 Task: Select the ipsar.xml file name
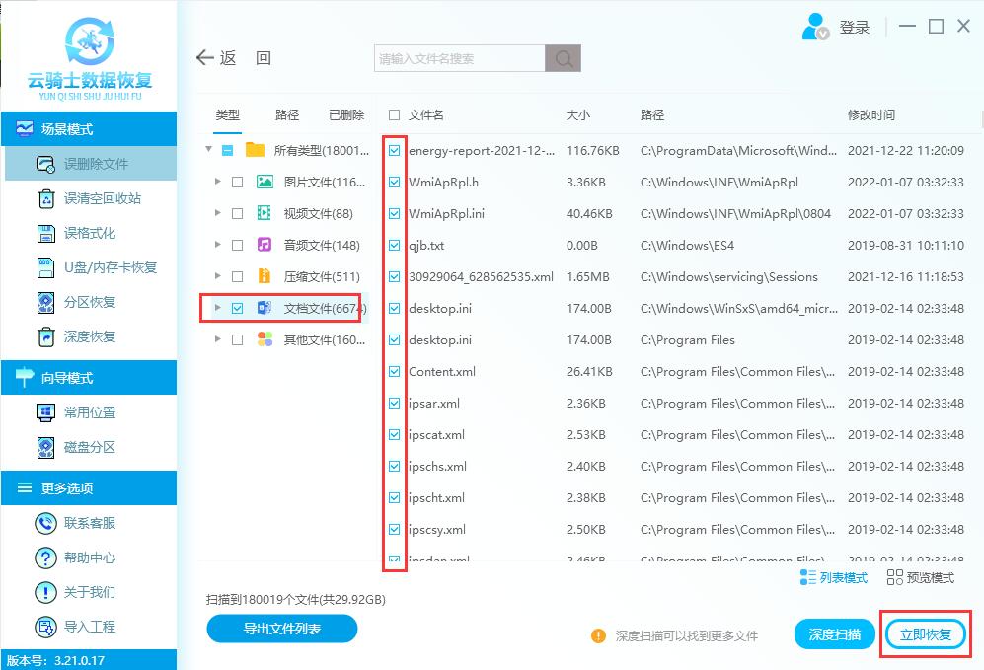coord(434,404)
